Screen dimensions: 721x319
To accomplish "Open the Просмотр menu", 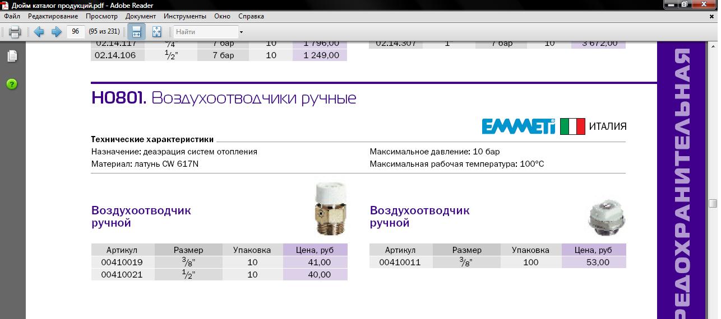I will (101, 16).
